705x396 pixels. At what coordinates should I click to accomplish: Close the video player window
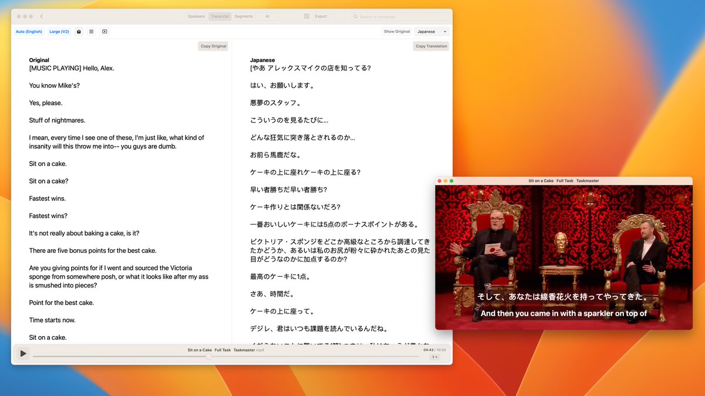click(x=439, y=181)
